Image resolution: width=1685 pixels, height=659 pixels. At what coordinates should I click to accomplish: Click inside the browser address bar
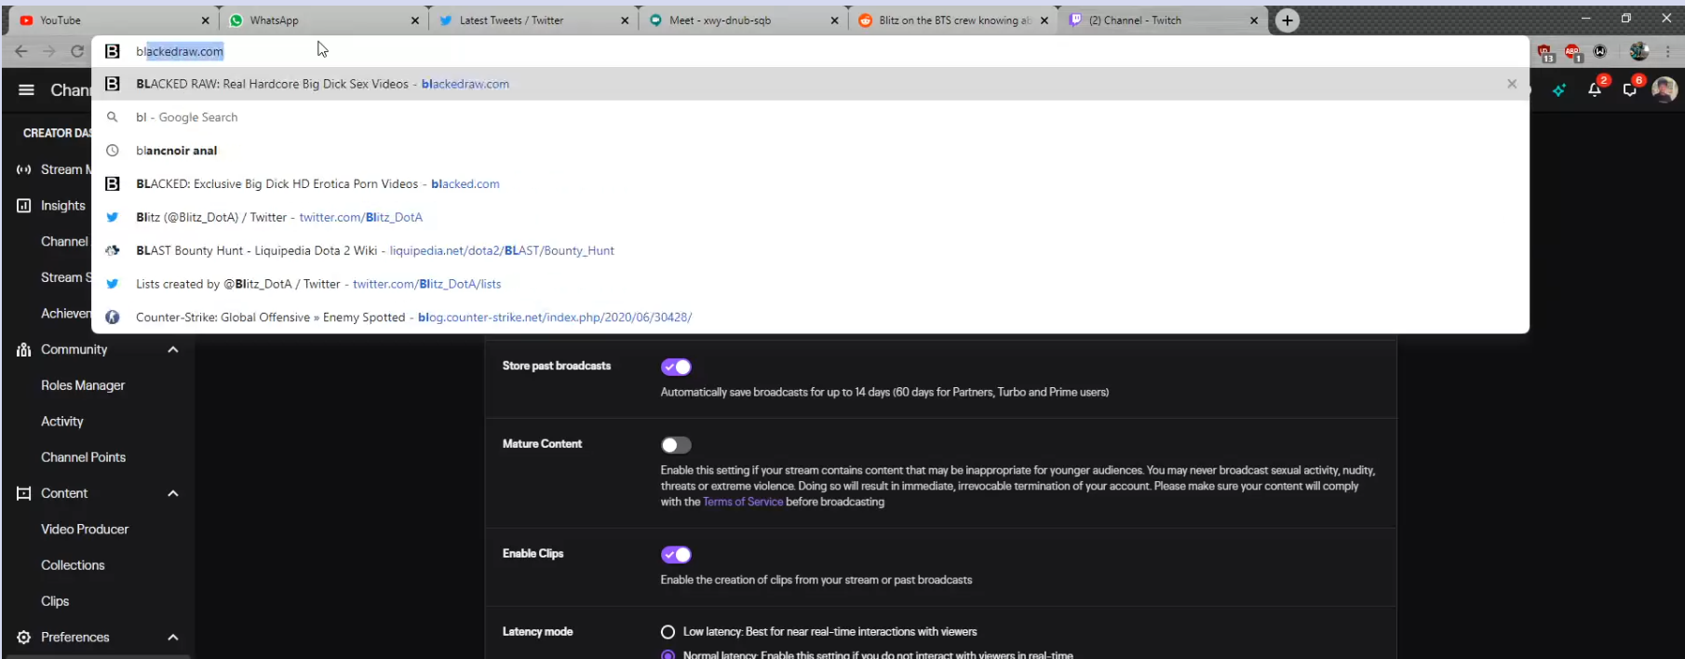click(810, 51)
